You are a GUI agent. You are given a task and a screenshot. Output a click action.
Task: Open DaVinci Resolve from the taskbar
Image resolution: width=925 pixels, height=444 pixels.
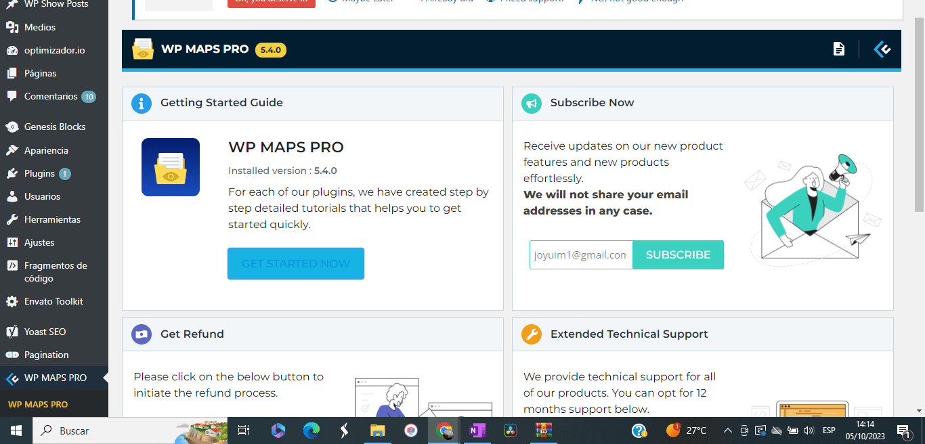coord(511,430)
